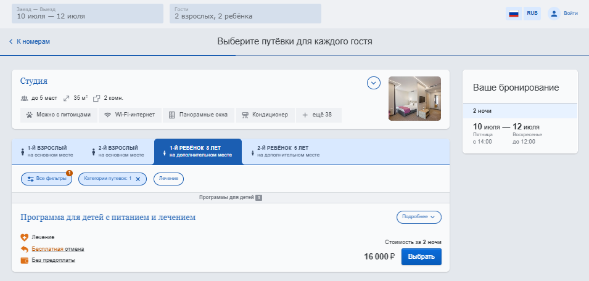Switch to the 1-й взрослый tab

(47, 152)
